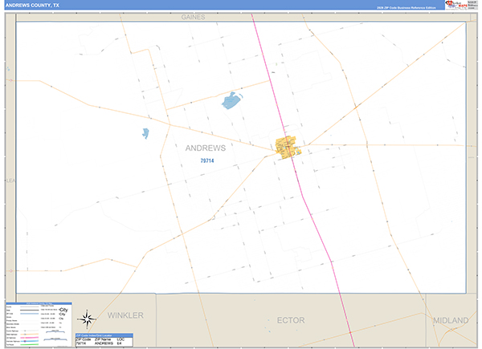
Task: Click the E4 location cell in index
Action: click(119, 343)
